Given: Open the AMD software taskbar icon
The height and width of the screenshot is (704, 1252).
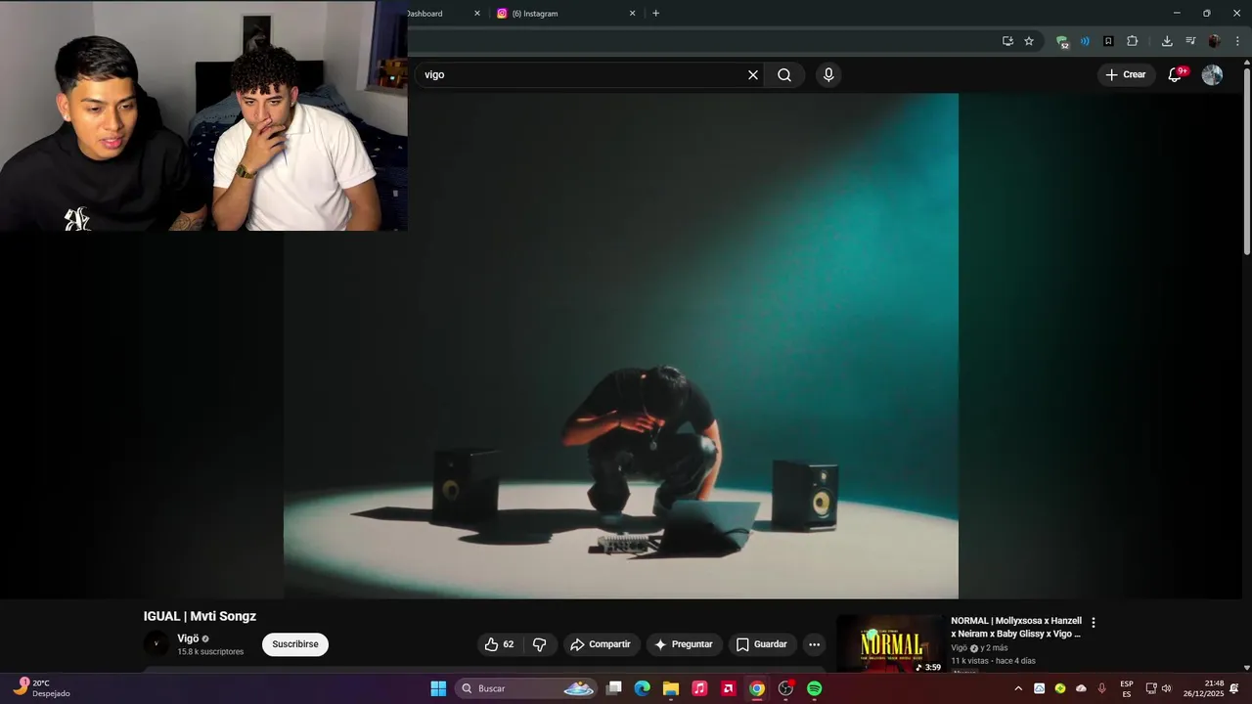Looking at the screenshot, I should click(728, 688).
